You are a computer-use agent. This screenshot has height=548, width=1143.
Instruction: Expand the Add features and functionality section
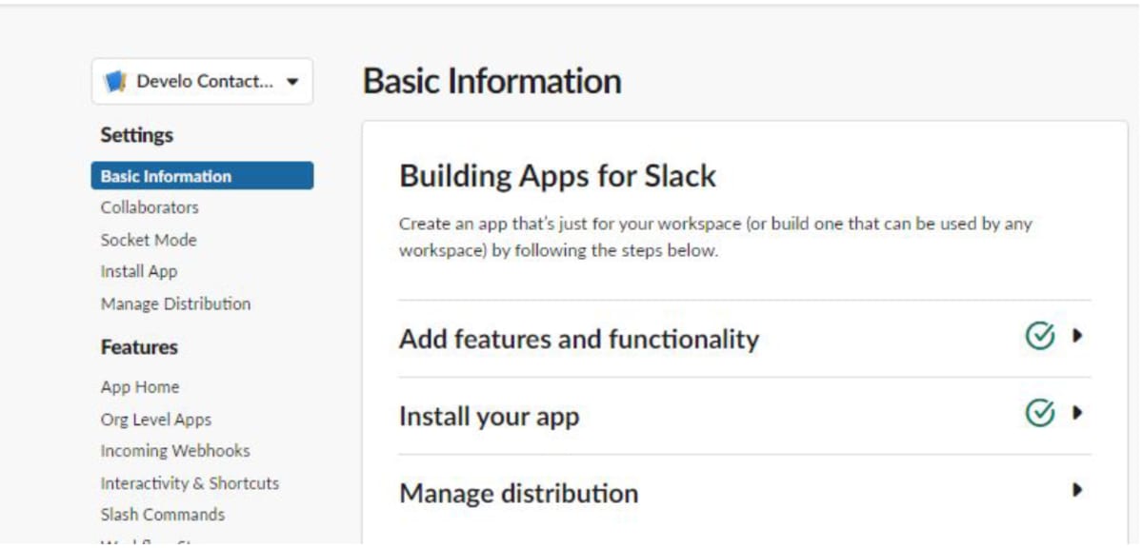1077,335
